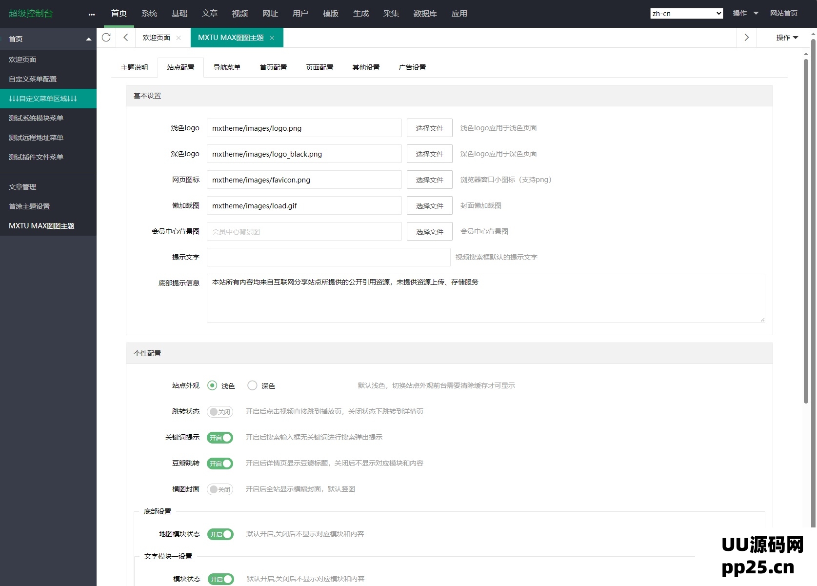Open the 数据库 menu

(425, 14)
